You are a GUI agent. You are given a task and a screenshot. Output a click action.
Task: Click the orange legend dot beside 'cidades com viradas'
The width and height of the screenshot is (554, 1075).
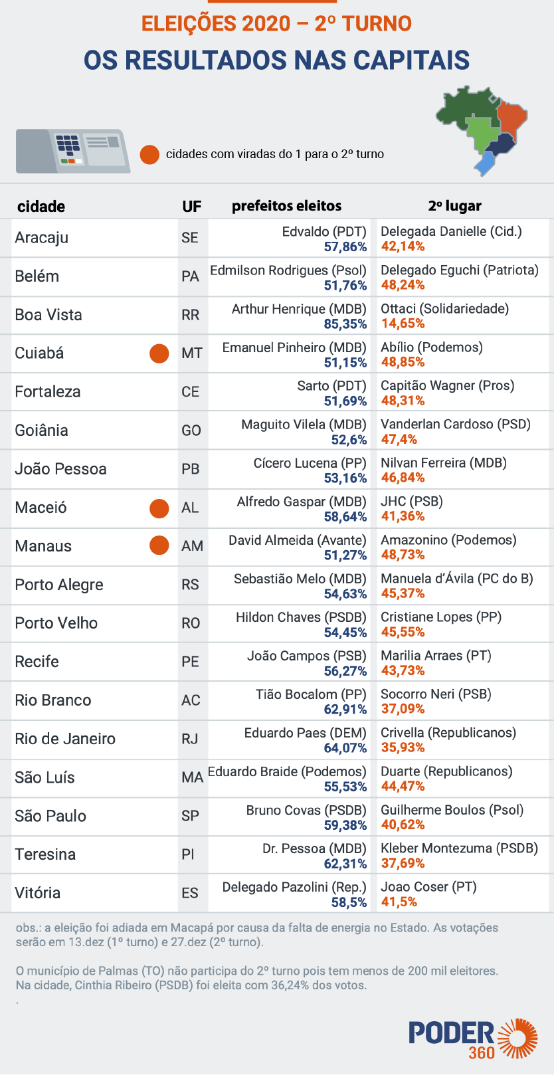coord(149,154)
